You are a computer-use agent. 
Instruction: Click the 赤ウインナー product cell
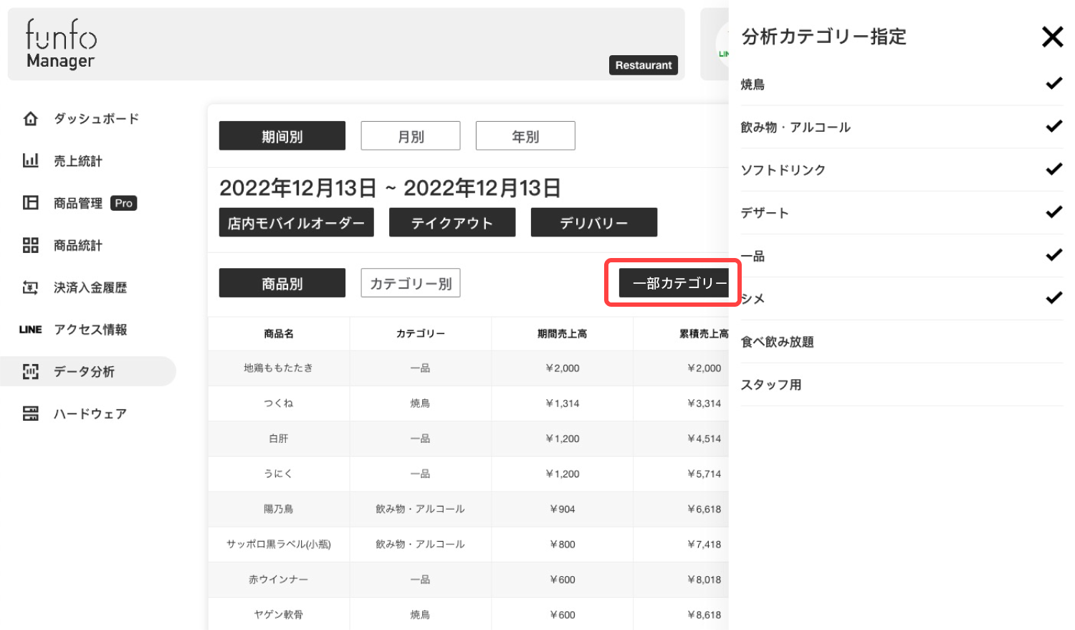279,579
